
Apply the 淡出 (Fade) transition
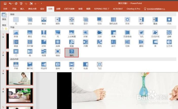click(x=30, y=21)
